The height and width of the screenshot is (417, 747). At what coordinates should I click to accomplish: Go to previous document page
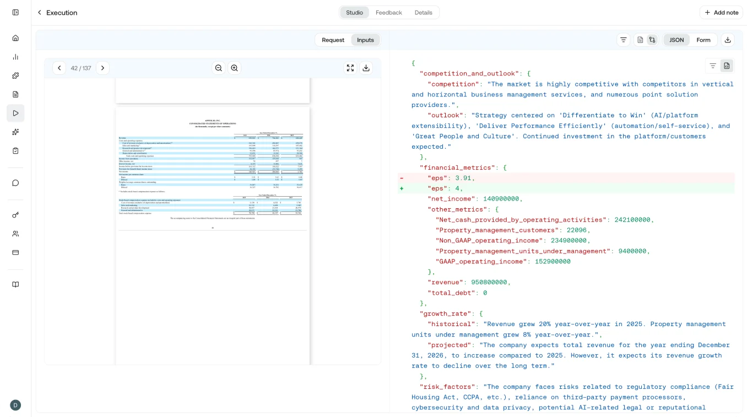point(59,68)
